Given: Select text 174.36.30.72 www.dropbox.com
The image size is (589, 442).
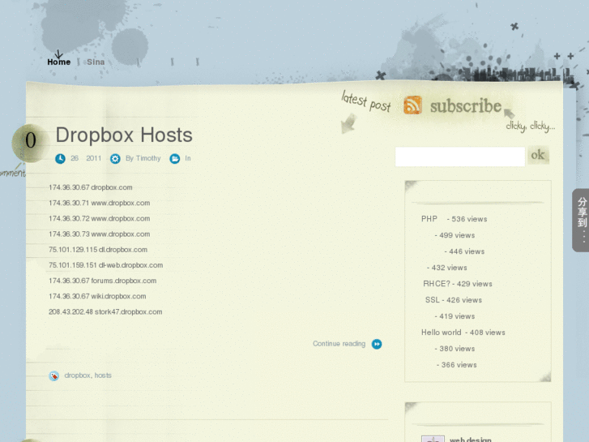Looking at the screenshot, I should (99, 218).
